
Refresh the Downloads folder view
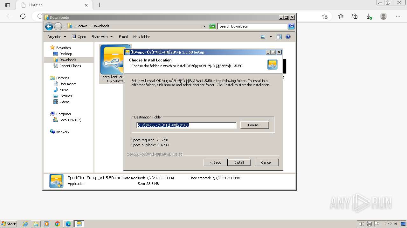point(212,26)
